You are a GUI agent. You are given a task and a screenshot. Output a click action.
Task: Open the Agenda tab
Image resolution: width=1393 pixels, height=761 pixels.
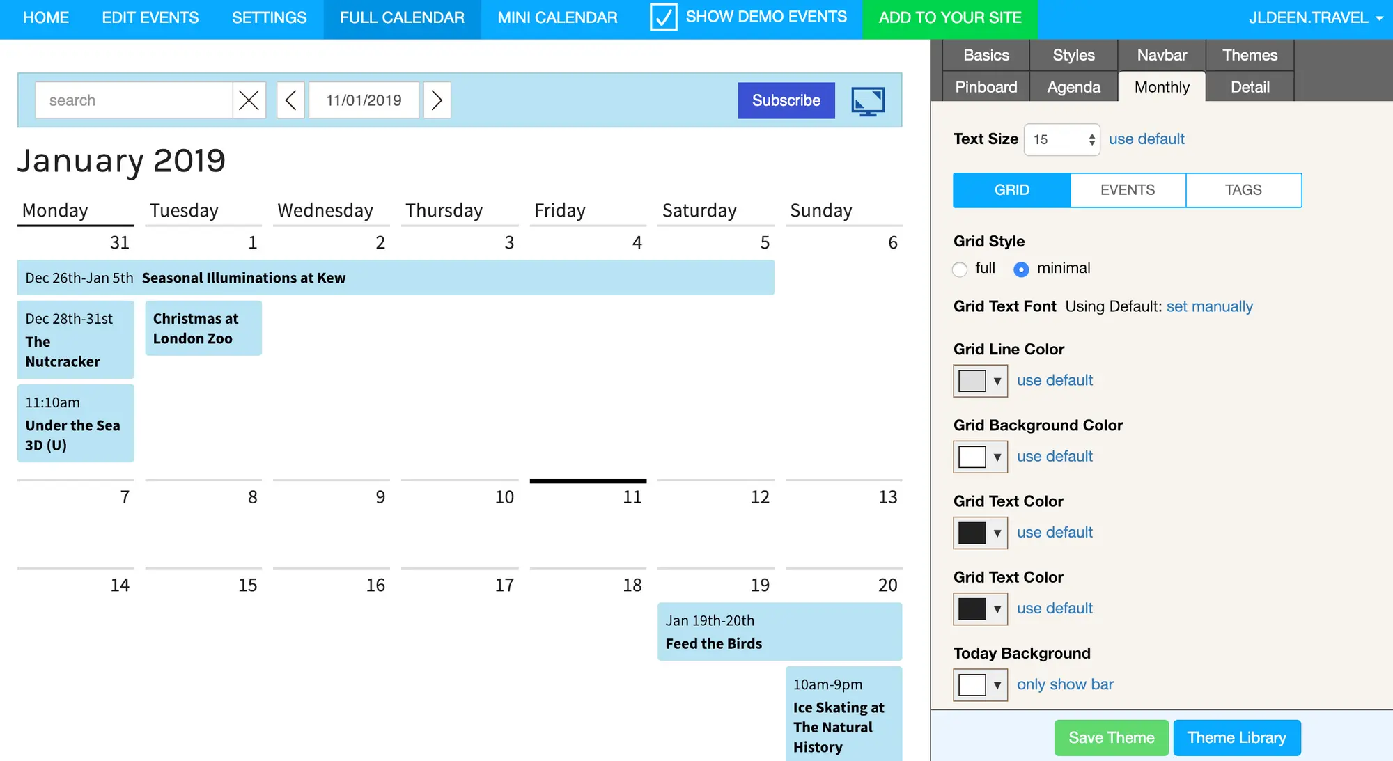1073,86
